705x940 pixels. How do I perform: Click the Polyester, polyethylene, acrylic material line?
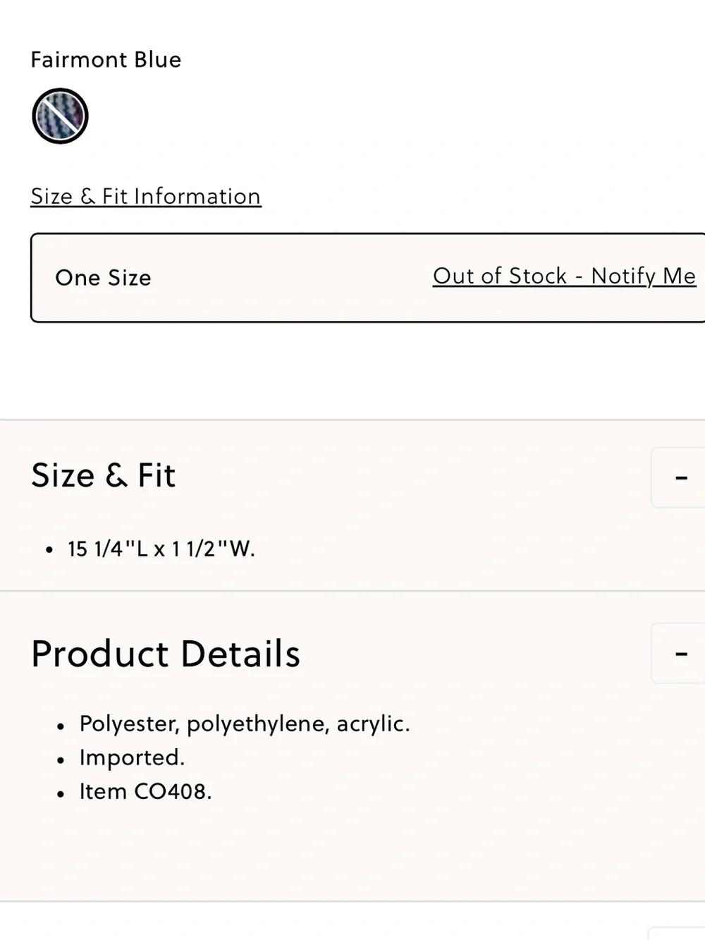click(x=245, y=724)
